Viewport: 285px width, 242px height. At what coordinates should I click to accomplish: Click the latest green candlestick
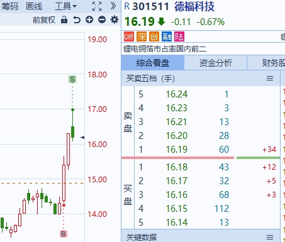tap(72, 132)
